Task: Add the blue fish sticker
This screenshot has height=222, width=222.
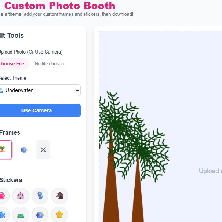Action: pyautogui.click(x=2, y=215)
